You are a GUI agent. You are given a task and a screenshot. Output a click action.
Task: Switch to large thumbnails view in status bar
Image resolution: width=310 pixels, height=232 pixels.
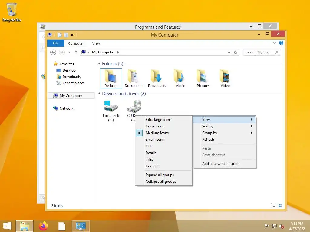280,205
